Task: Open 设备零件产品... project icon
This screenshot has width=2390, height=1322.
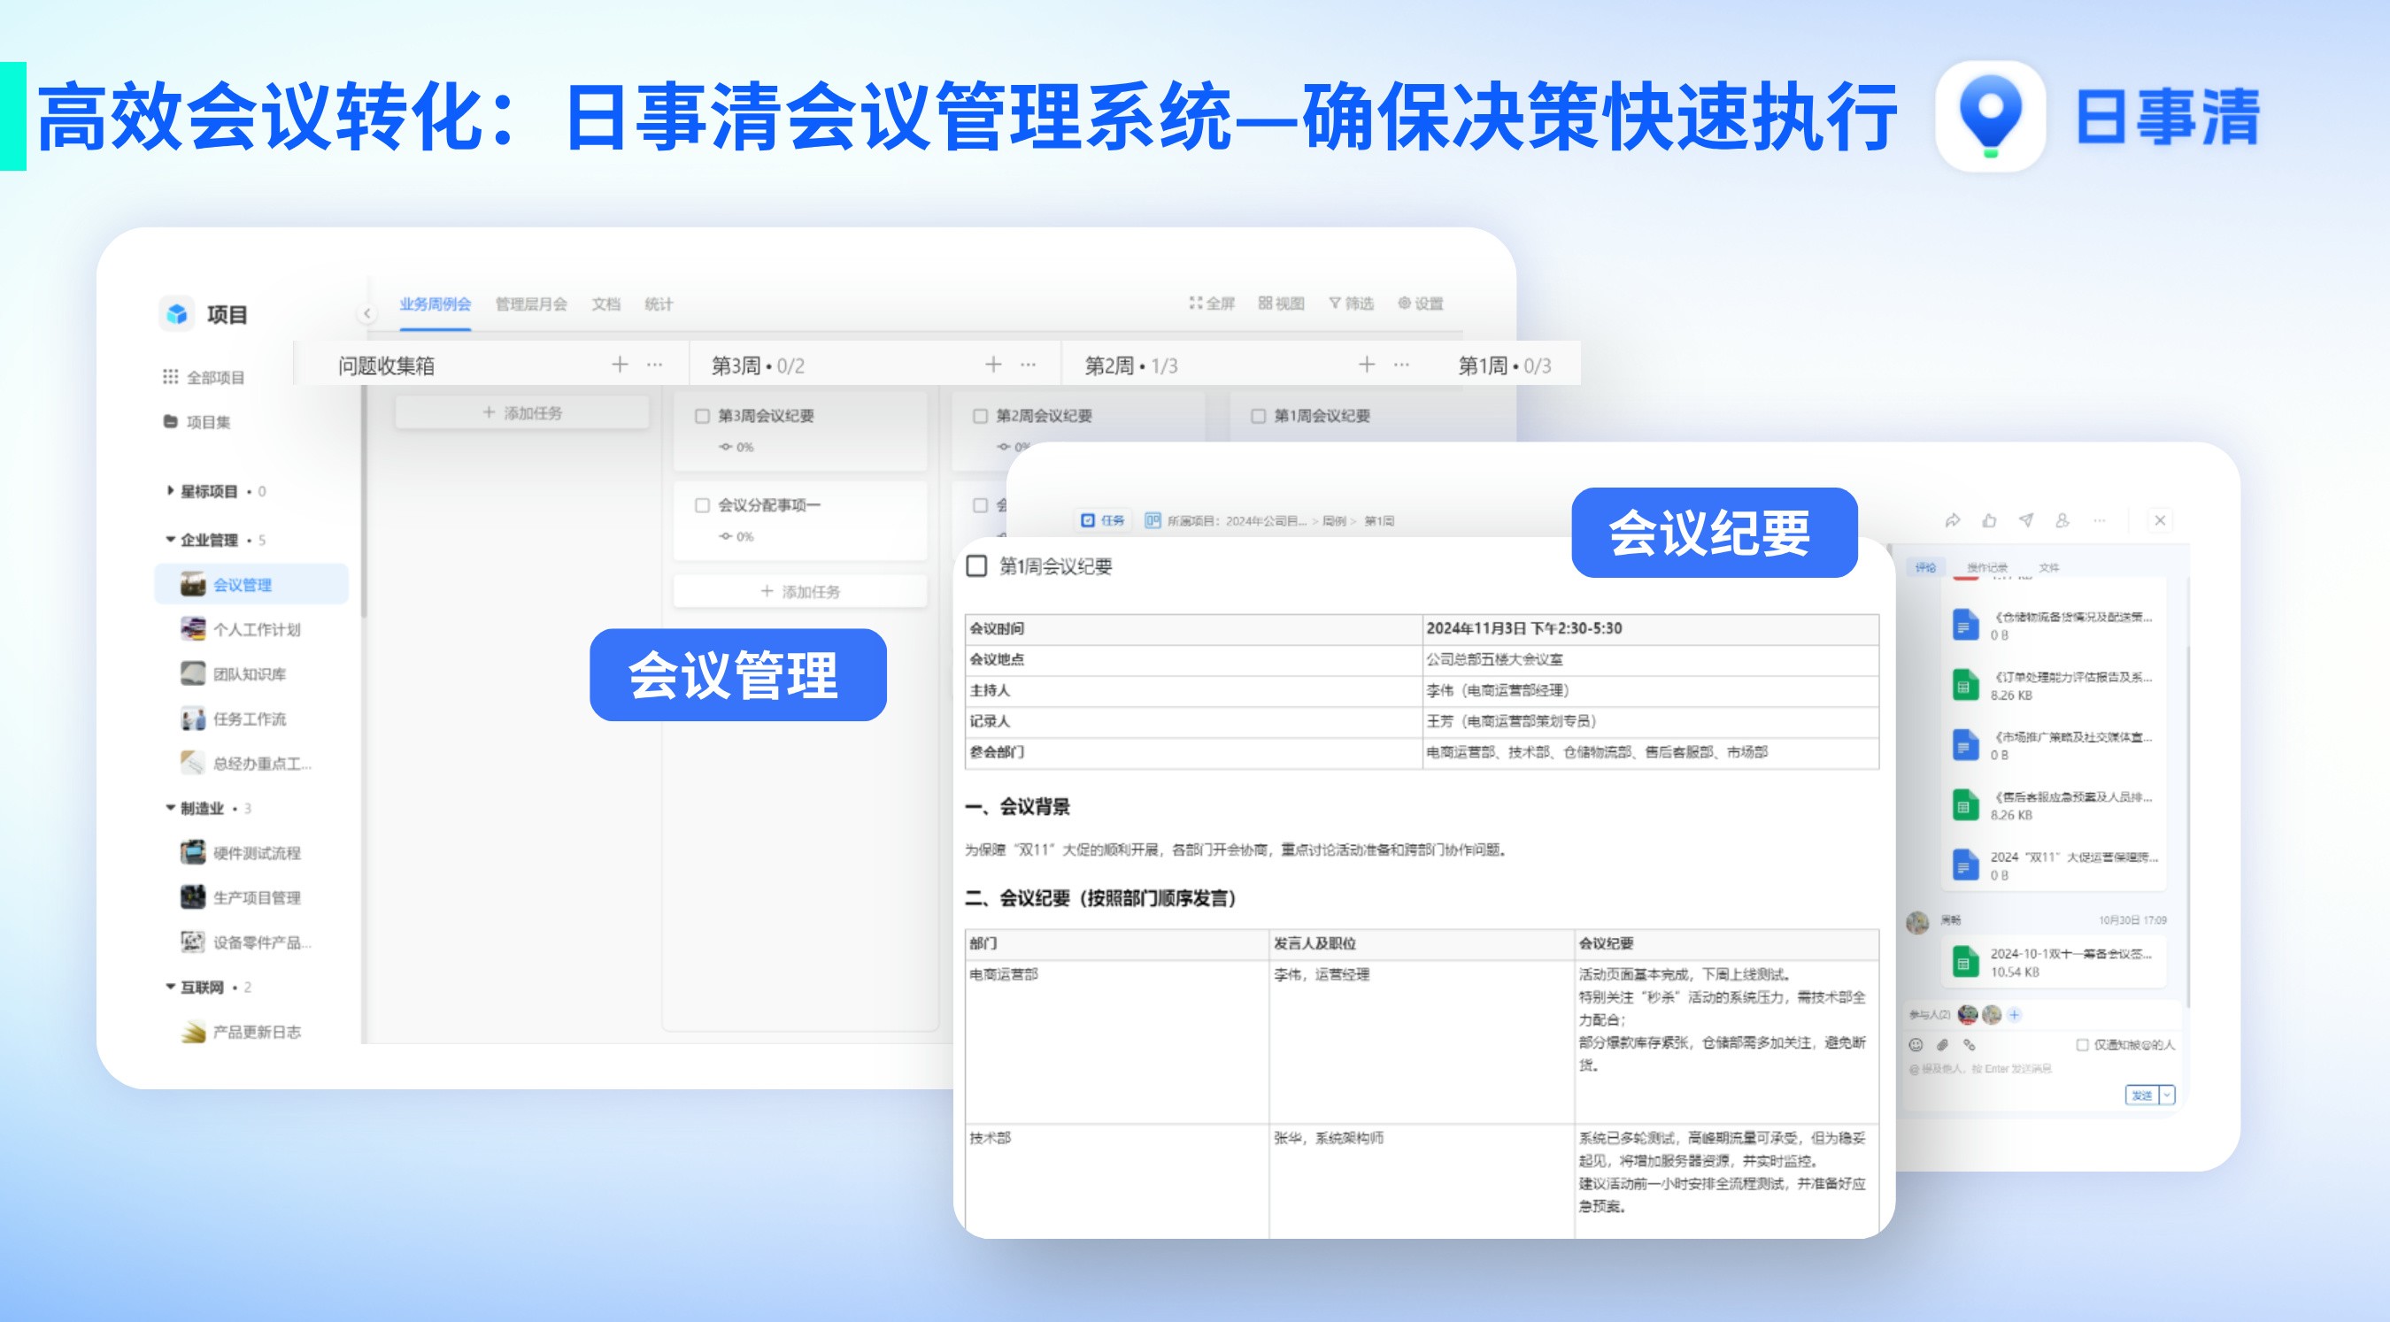Action: (193, 942)
